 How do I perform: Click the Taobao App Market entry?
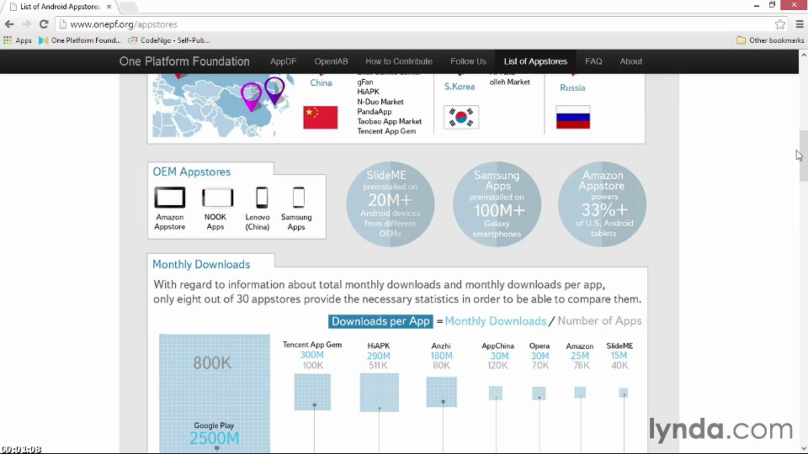click(x=389, y=121)
